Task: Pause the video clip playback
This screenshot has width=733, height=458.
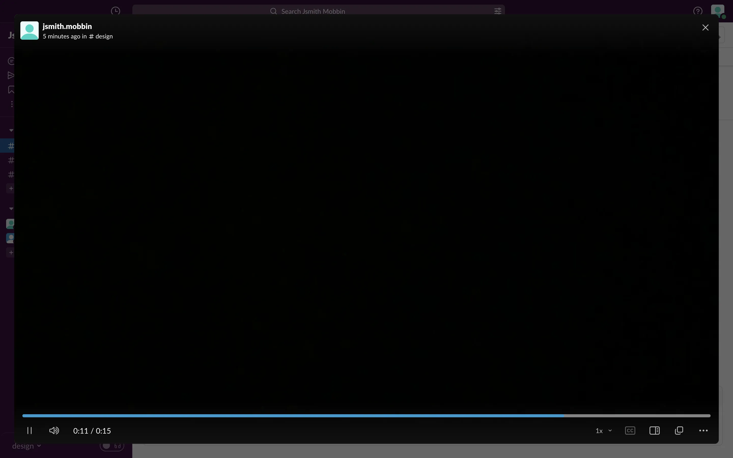Action: click(x=29, y=431)
